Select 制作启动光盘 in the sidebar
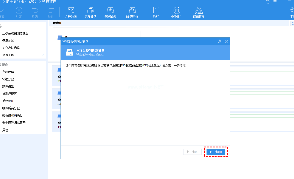Image resolution: width=294 pixels, height=179 pixels. pyautogui.click(x=11, y=48)
